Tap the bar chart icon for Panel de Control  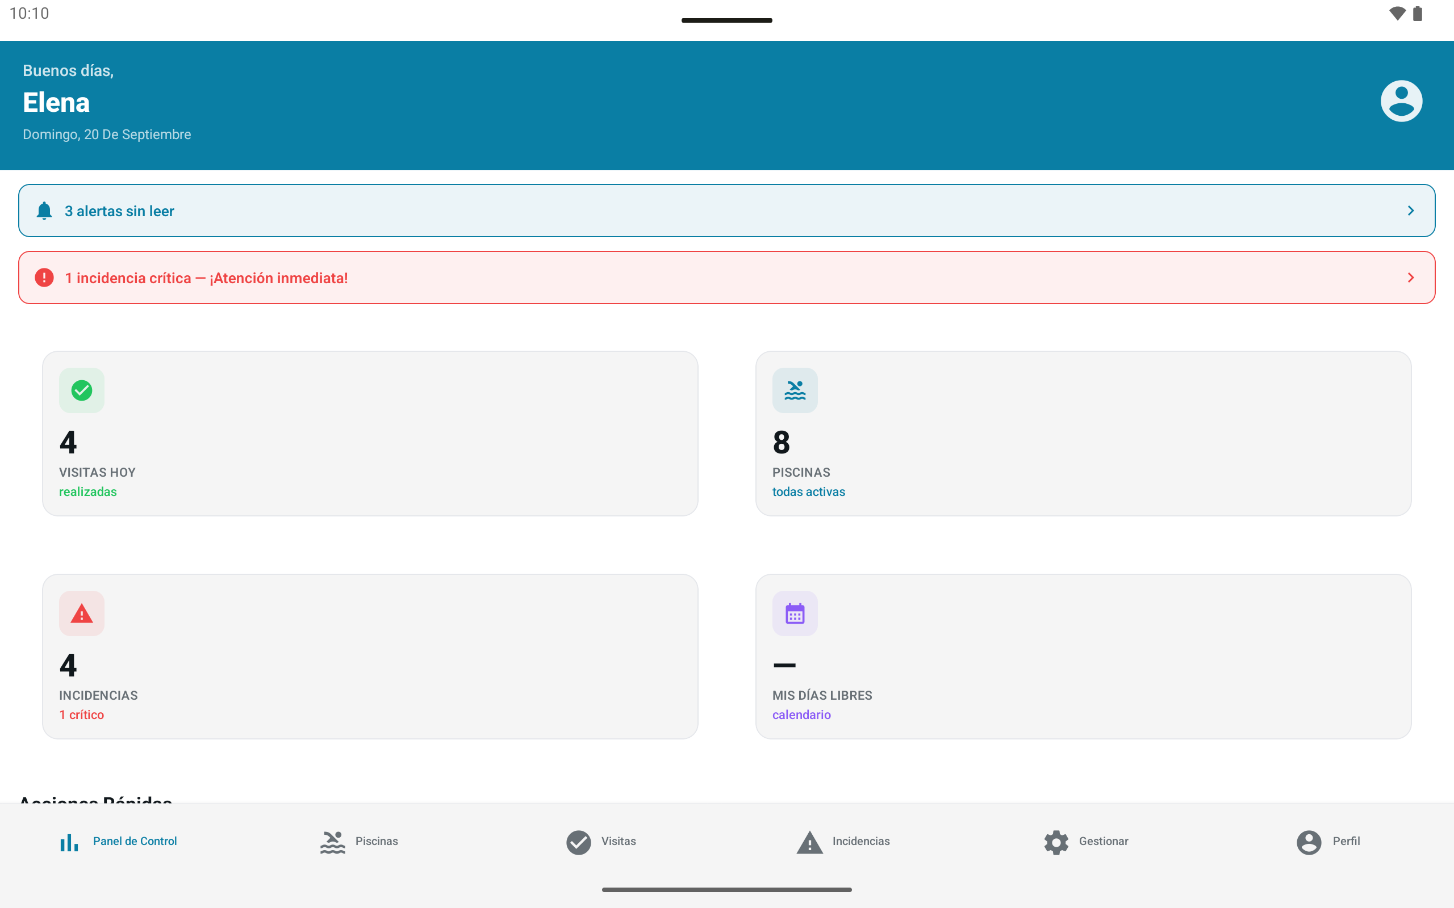point(69,842)
